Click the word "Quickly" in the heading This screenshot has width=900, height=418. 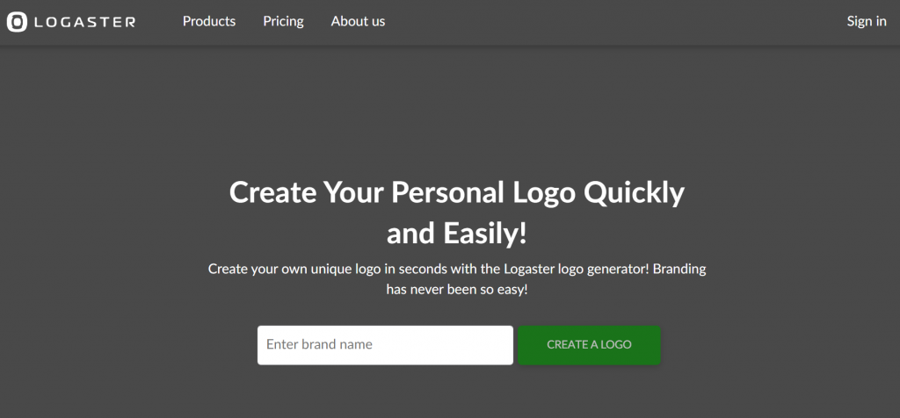coord(634,192)
